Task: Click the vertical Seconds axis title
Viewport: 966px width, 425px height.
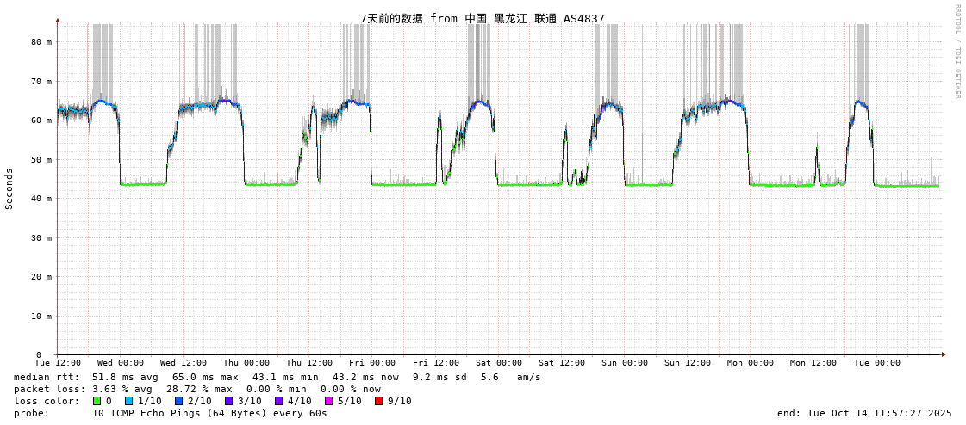Action: pyautogui.click(x=9, y=188)
